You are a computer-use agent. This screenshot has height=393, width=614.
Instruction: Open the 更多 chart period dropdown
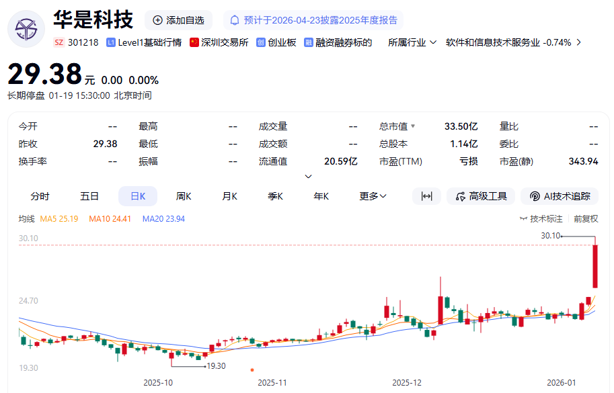point(373,196)
